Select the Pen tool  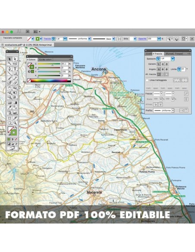point(9,69)
